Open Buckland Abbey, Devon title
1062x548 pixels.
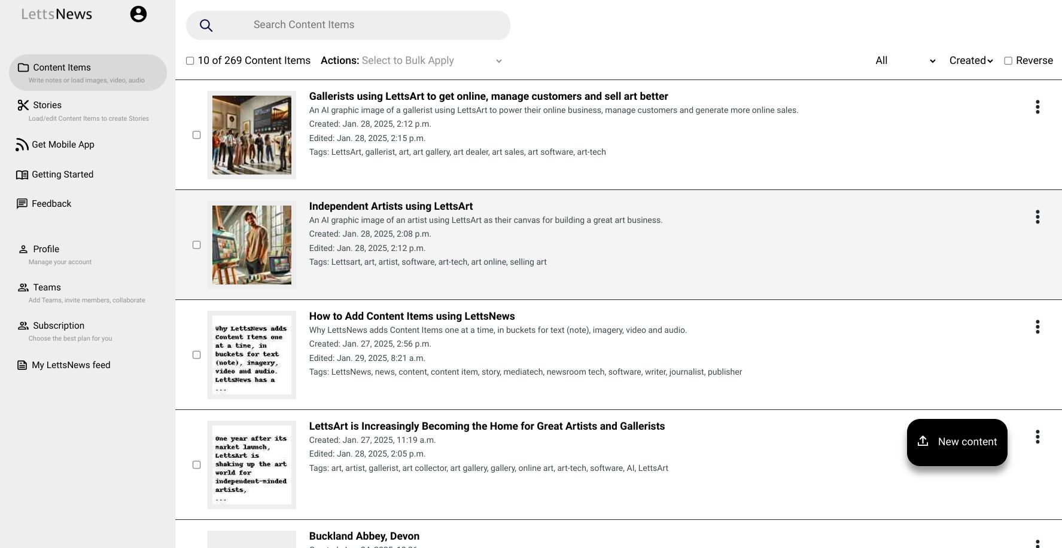click(x=364, y=536)
